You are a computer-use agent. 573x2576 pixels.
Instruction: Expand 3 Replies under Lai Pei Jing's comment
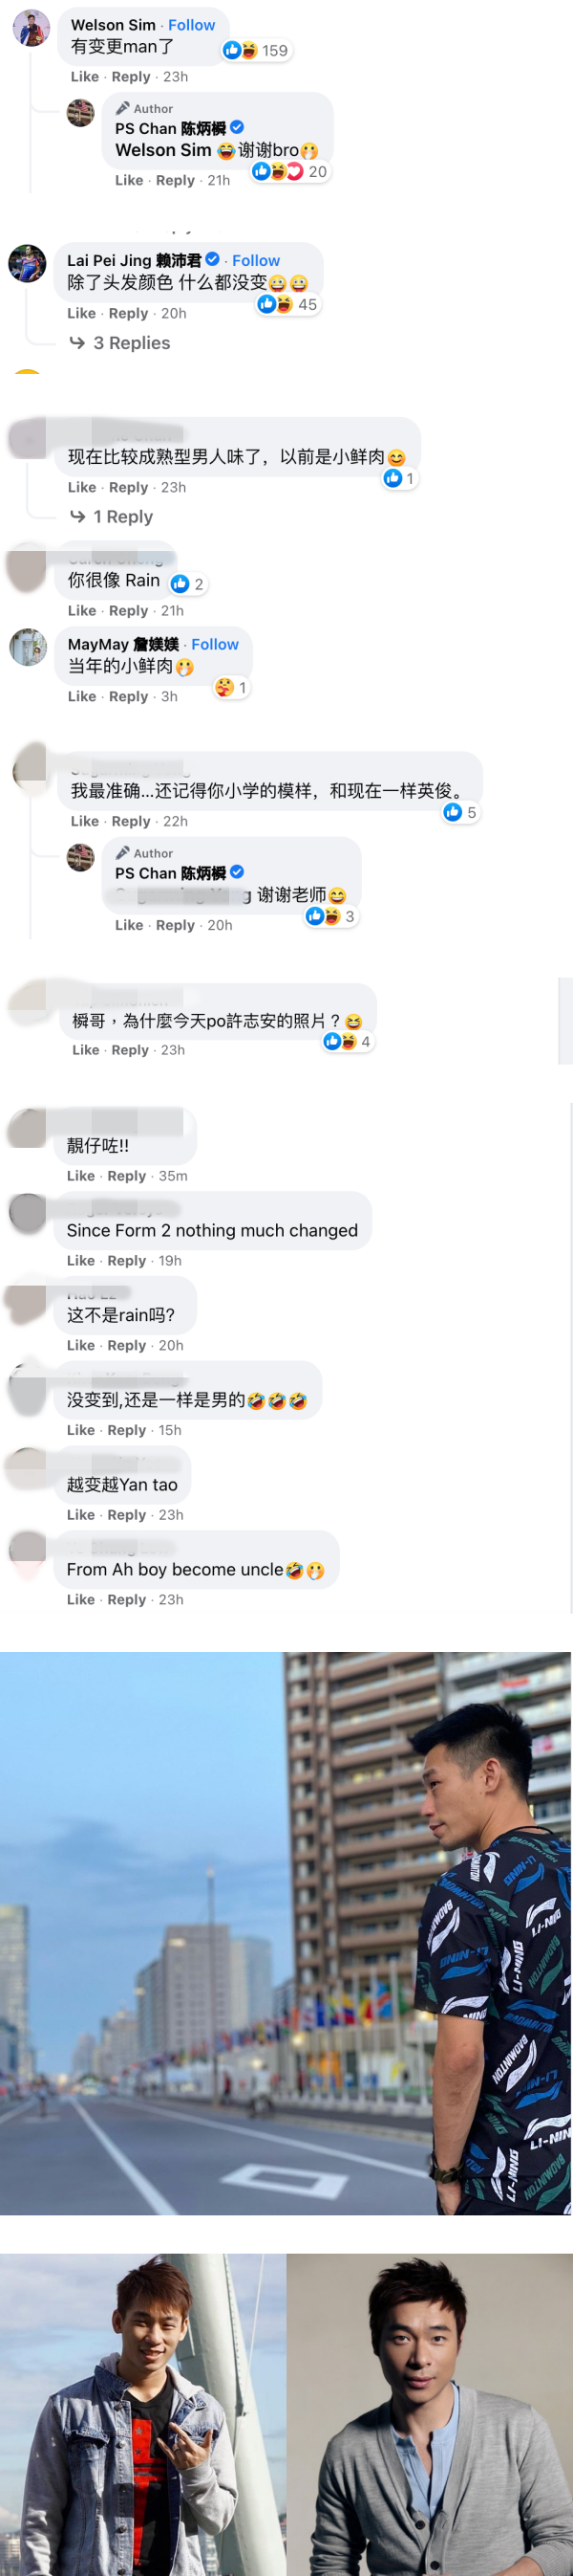(119, 343)
